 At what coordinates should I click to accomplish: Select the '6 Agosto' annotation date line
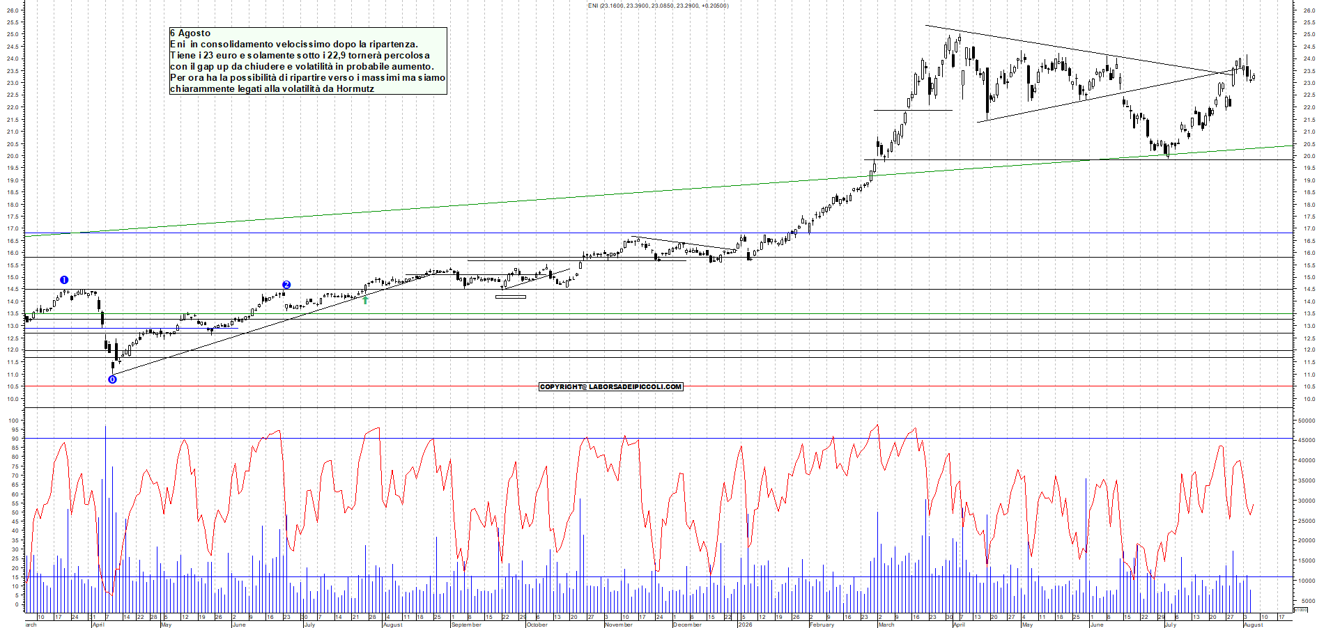190,33
